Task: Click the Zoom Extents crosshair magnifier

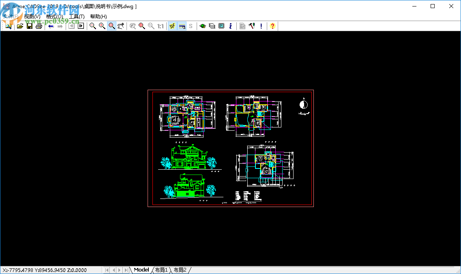Action: click(x=142, y=26)
